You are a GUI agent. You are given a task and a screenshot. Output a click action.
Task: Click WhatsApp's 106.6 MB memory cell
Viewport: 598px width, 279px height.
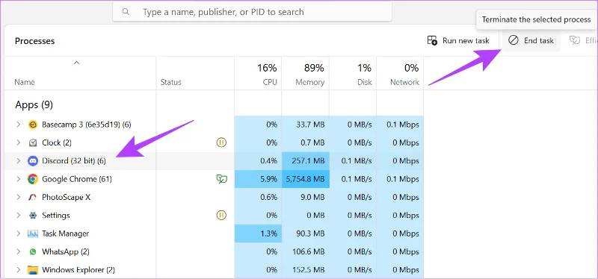coord(306,251)
